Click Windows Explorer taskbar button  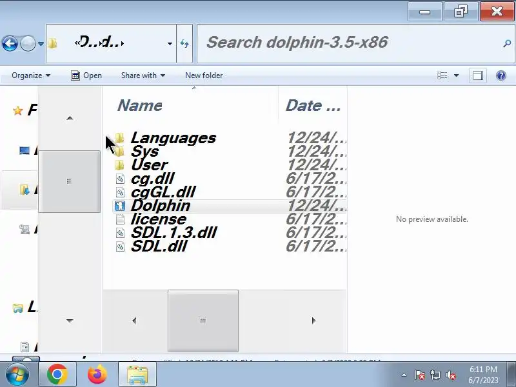click(137, 374)
